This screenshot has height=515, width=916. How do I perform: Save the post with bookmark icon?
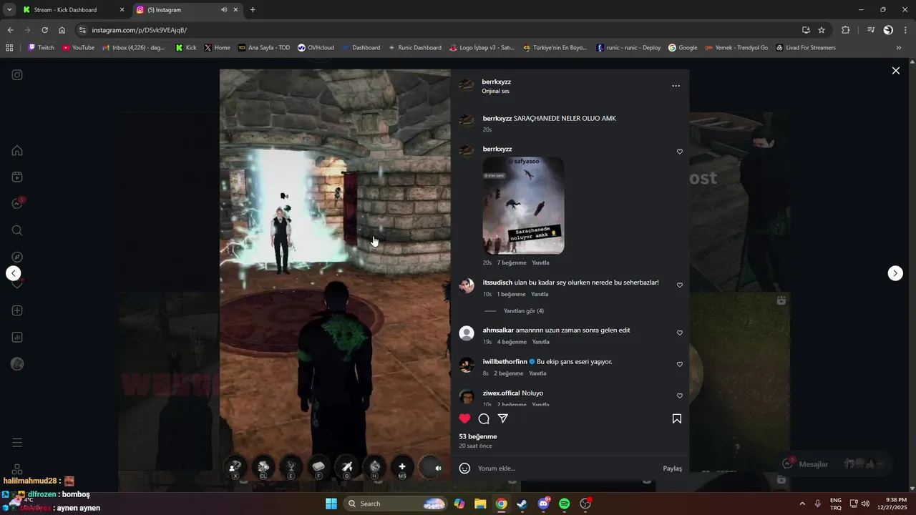click(x=676, y=418)
